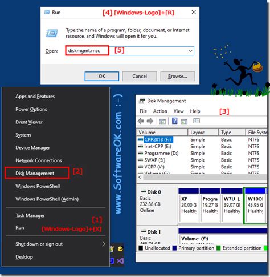Launch Windows PowerShell menu entry
This screenshot has width=270, height=277.
[38, 186]
